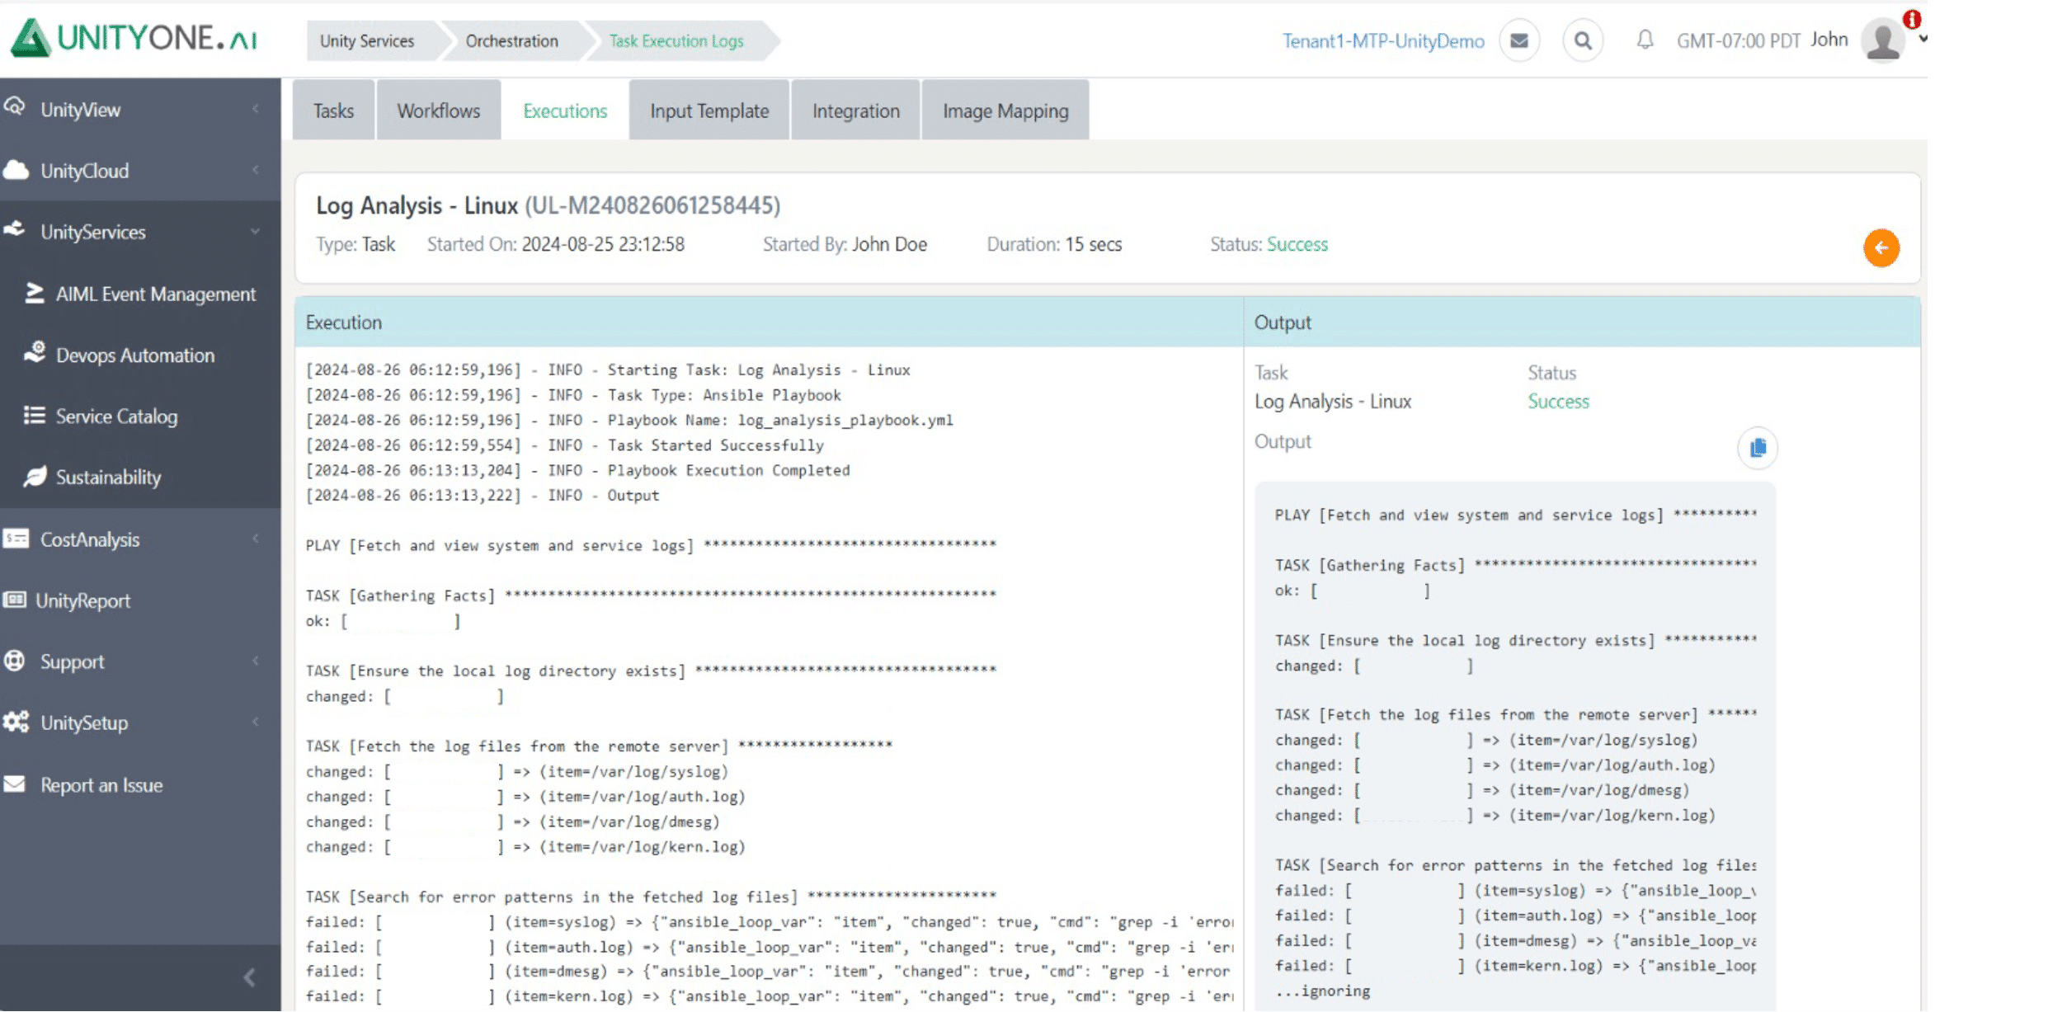Click the Service Catalog list icon
Screen dimensions: 2062x1012
point(34,415)
